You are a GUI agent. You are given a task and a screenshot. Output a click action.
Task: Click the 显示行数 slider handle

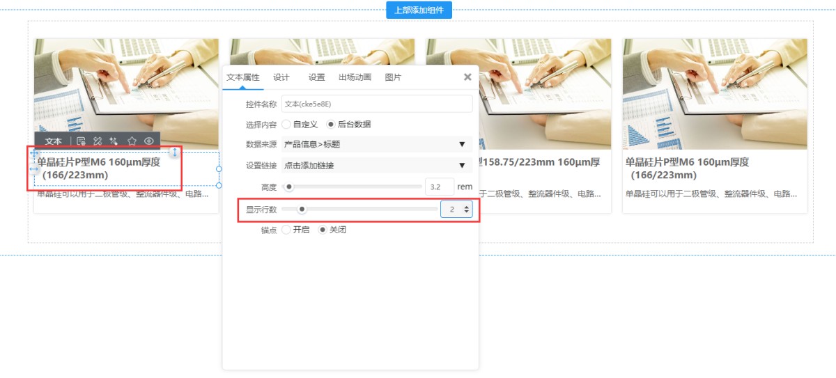tap(302, 209)
